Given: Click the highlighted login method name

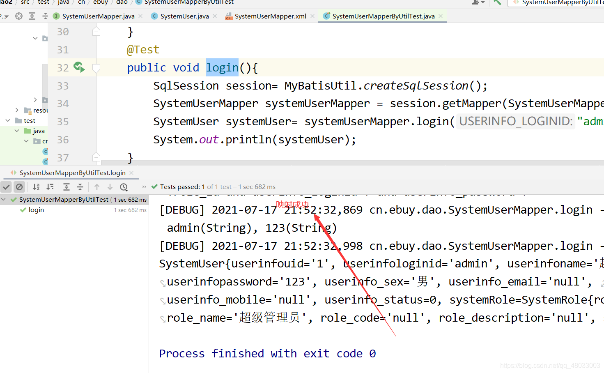Looking at the screenshot, I should 222,67.
